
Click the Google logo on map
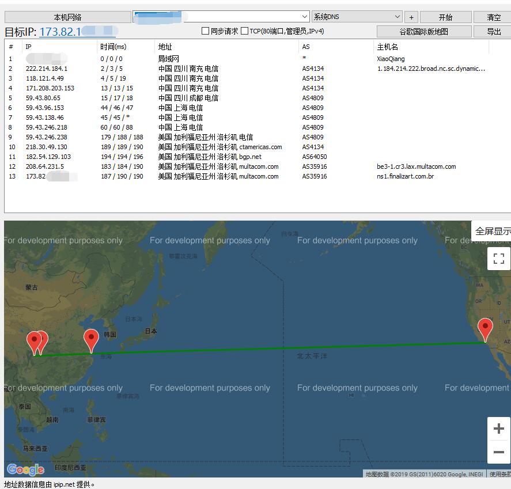pos(25,469)
